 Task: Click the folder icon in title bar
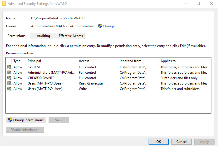coord(4,4)
